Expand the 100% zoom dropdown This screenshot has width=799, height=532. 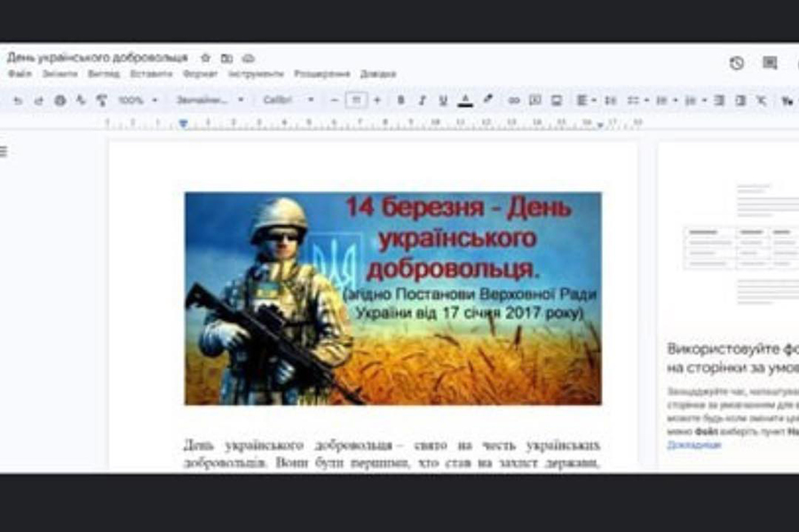tap(137, 100)
